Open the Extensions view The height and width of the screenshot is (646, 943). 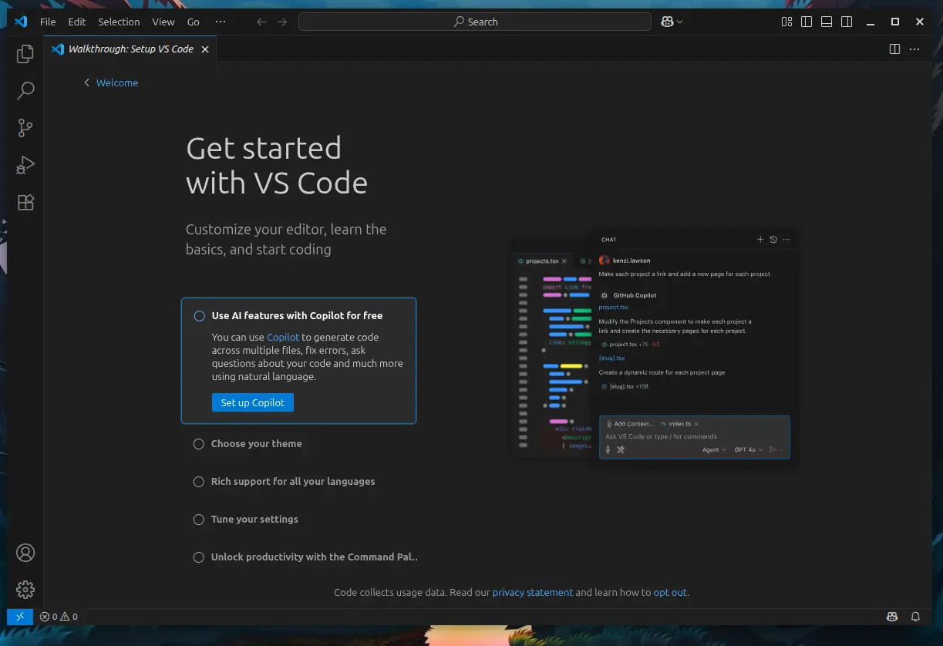pyautogui.click(x=25, y=202)
